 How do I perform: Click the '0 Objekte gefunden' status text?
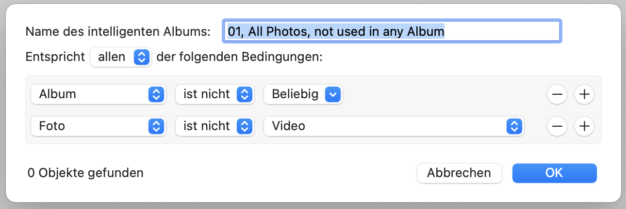(85, 173)
